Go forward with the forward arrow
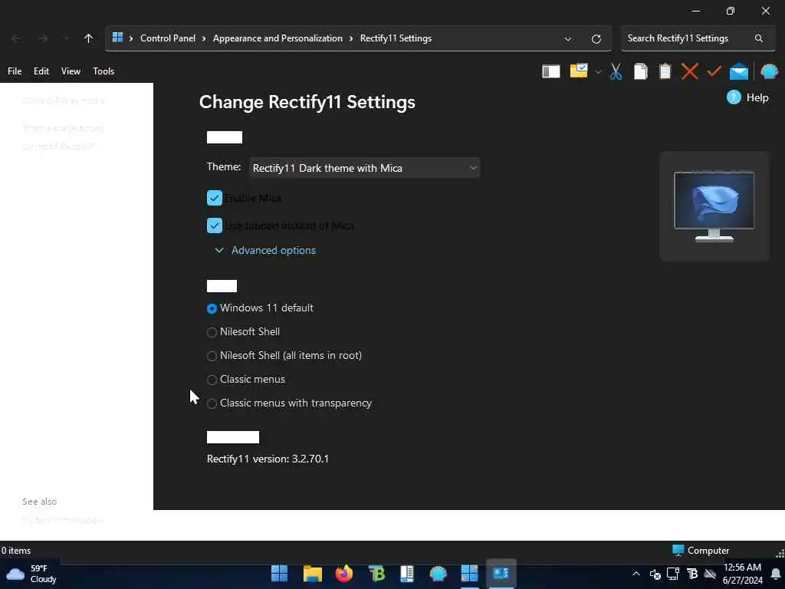 click(x=43, y=38)
